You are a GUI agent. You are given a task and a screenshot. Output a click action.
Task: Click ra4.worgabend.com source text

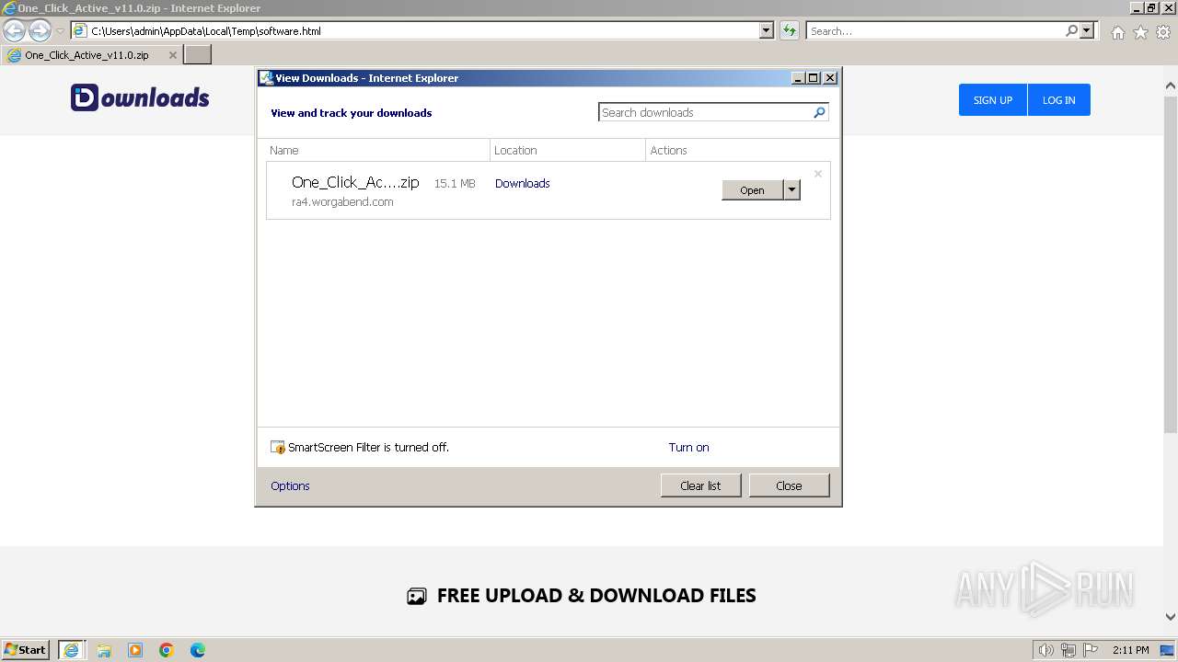342,202
